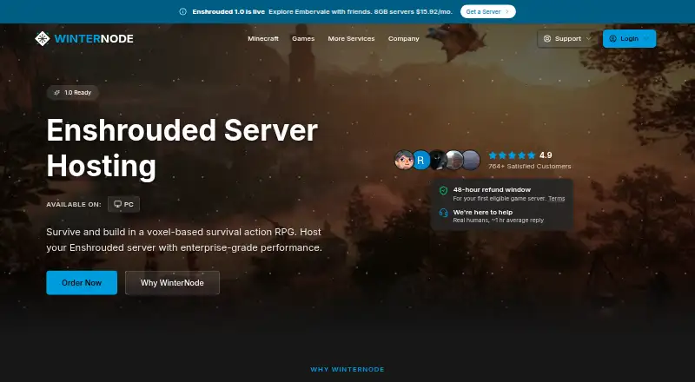This screenshot has width=695, height=382.
Task: Open the Company menu
Action: pyautogui.click(x=403, y=38)
